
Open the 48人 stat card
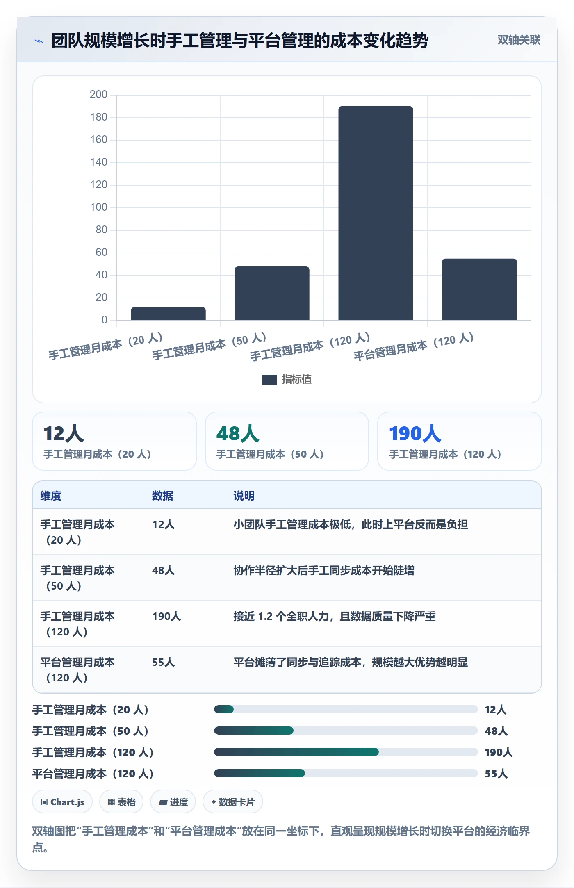pyautogui.click(x=287, y=441)
